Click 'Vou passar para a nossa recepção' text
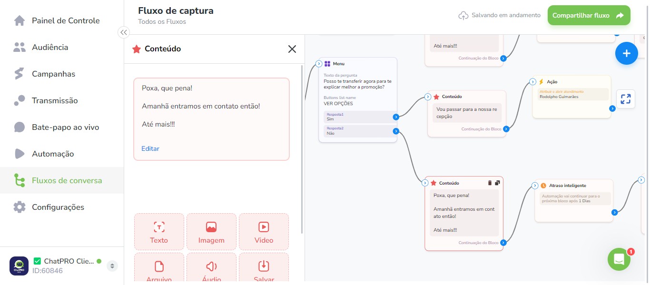This screenshot has width=650, height=285. tap(467, 113)
